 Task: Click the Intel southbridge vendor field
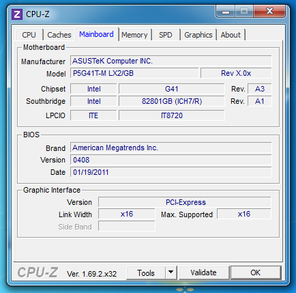[93, 101]
